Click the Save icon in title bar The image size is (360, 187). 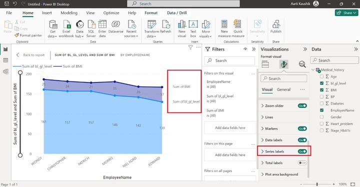[6, 3]
